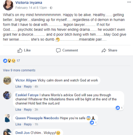Expand View 9 more comments

tap(19, 70)
